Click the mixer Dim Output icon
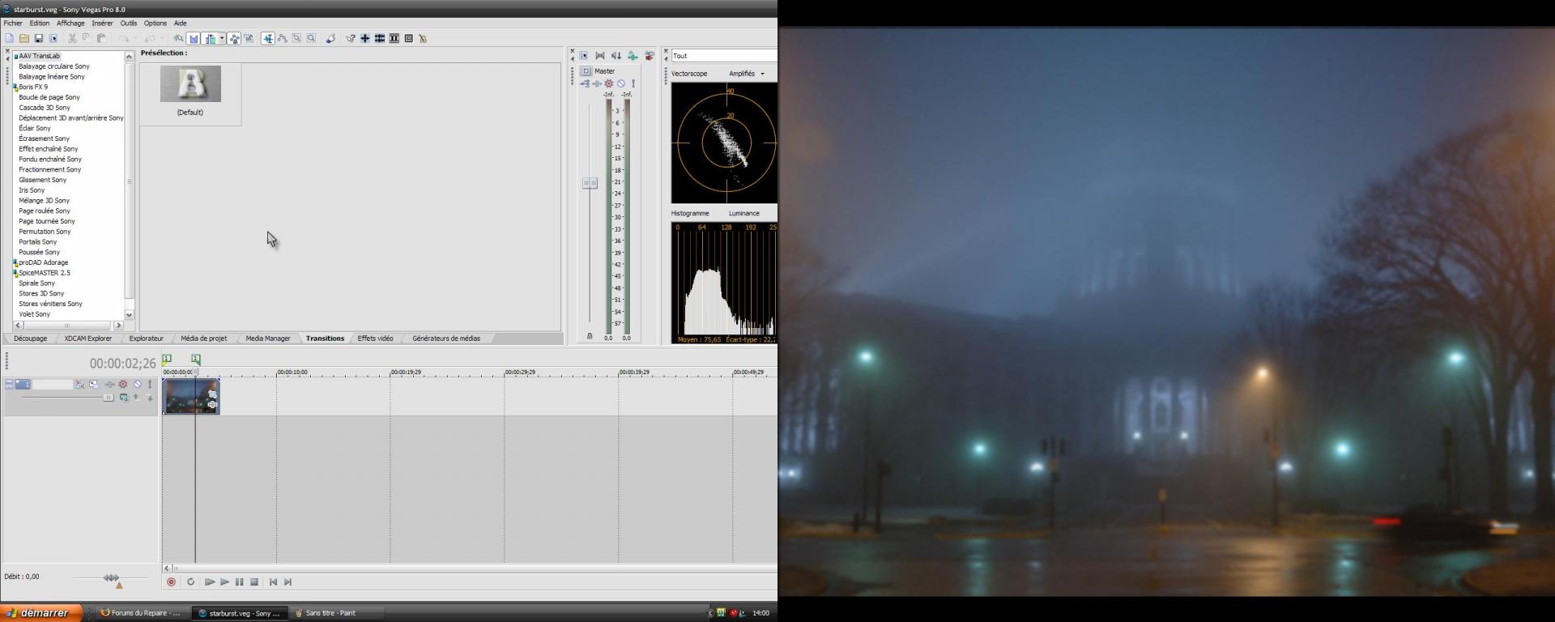The width and height of the screenshot is (1555, 622). (616, 56)
